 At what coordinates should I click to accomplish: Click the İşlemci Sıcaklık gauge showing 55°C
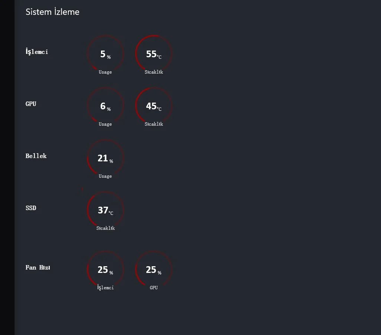pyautogui.click(x=153, y=54)
